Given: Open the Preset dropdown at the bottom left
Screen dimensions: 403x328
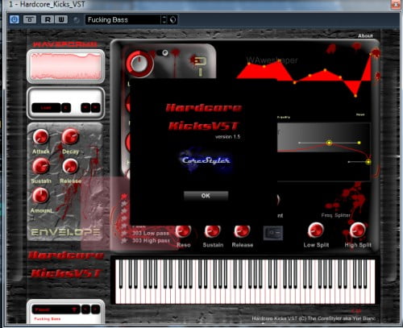Looking at the screenshot, I should (x=56, y=309).
